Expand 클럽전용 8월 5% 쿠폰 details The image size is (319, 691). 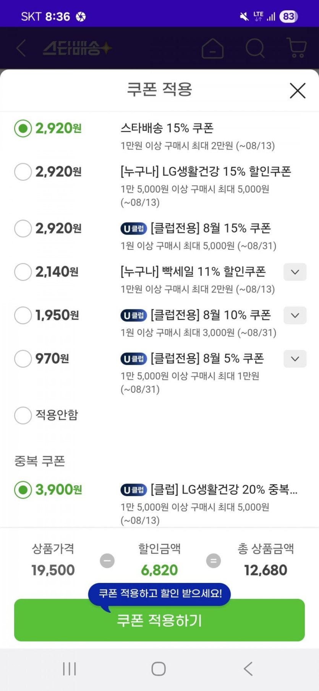(295, 359)
